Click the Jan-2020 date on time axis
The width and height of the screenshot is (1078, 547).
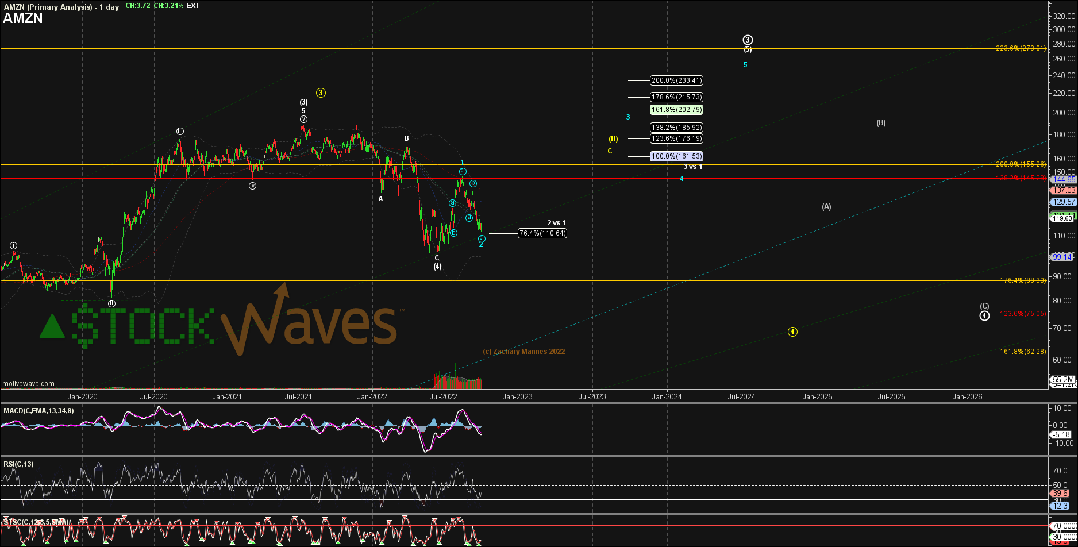82,396
